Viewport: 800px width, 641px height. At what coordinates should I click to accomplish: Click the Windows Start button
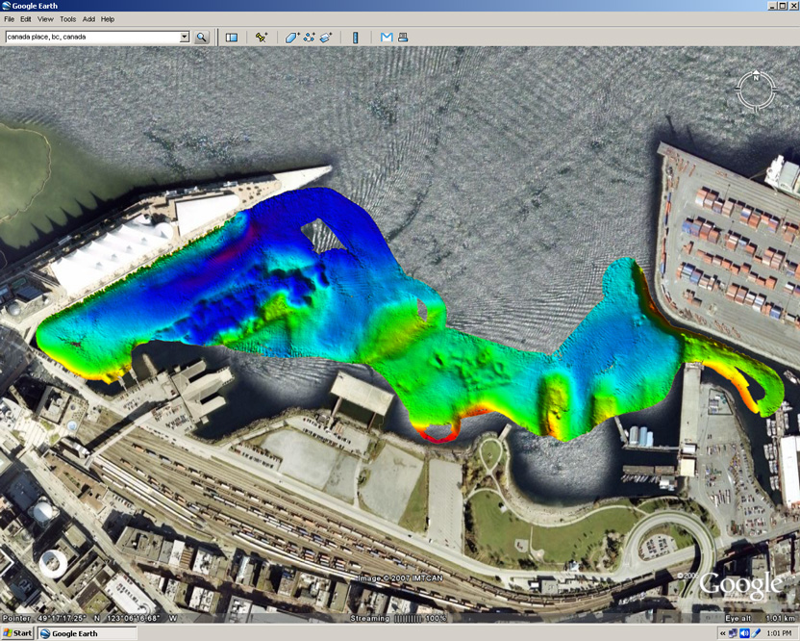coord(17,633)
